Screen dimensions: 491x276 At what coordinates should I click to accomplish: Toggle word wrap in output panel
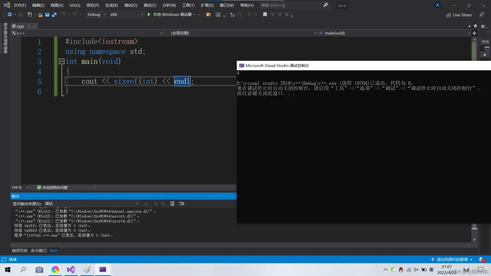[x=182, y=203]
